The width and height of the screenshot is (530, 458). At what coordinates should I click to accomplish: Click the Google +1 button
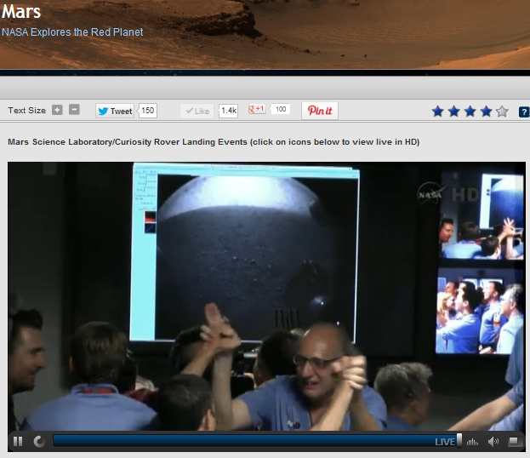tap(257, 110)
